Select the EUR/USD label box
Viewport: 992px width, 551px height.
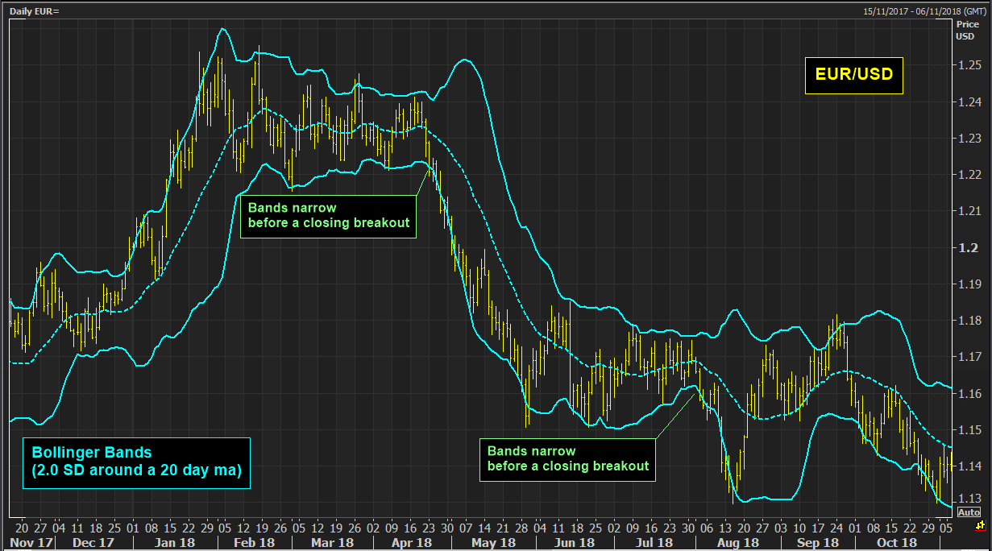(853, 75)
